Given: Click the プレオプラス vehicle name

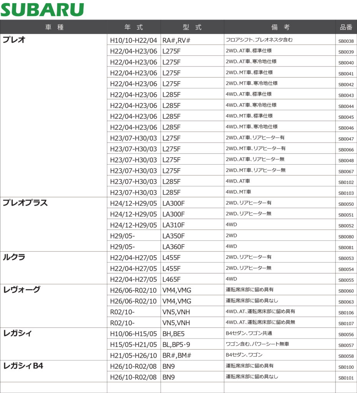Looking at the screenshot, I should pyautogui.click(x=25, y=203).
